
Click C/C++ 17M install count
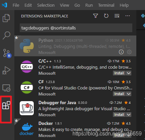[113, 61]
